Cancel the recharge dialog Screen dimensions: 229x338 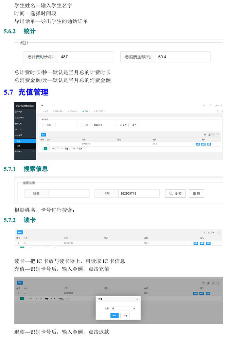pos(125,315)
